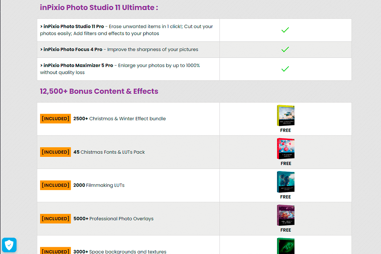The height and width of the screenshot is (254, 381).
Task: Click the INCLUDED badge beside Chistmas Fonts & LUTs
Action: tap(56, 152)
